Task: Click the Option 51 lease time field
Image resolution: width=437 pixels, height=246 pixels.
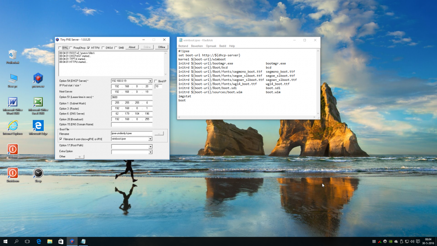Action: click(x=132, y=97)
